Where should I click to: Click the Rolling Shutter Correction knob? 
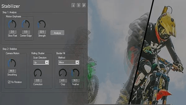click(38, 73)
